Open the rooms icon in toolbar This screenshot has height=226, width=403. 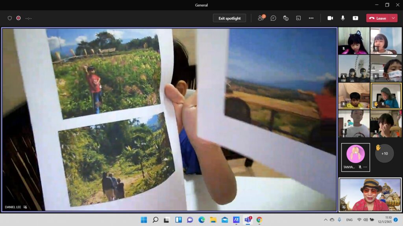(x=298, y=18)
